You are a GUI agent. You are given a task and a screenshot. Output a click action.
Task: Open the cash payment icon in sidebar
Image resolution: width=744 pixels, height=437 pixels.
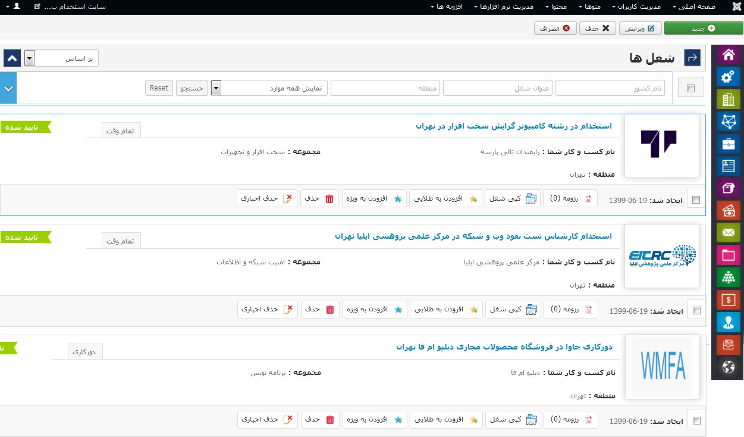(727, 211)
